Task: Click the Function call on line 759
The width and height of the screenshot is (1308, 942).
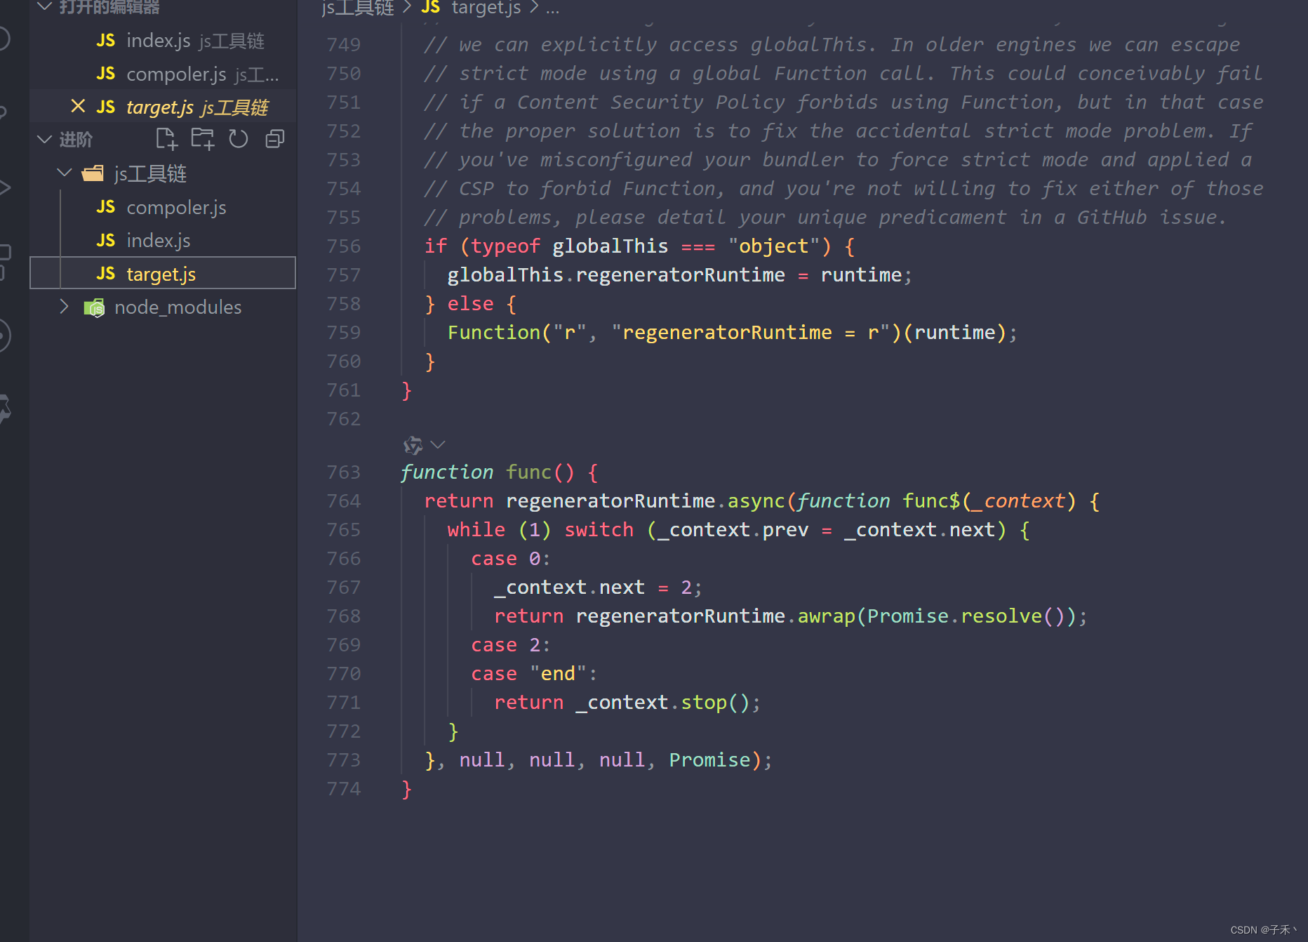Action: point(494,333)
